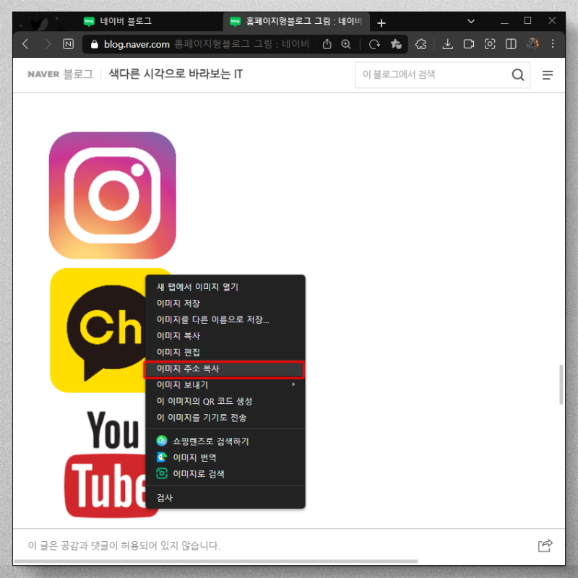Choose 이미지 복사 in the context menu
The image size is (578, 578).
pos(225,335)
